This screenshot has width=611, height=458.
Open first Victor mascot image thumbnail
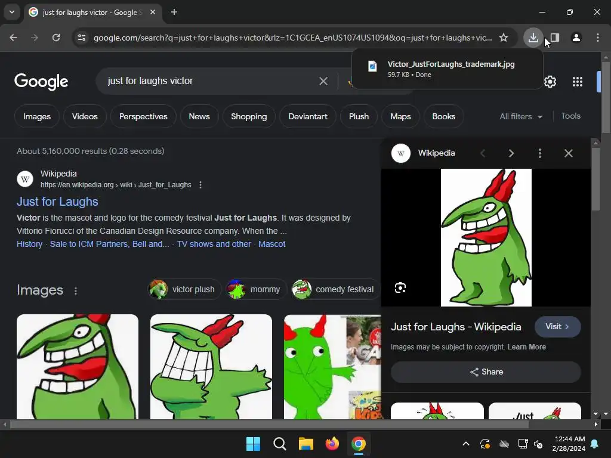coord(78,367)
